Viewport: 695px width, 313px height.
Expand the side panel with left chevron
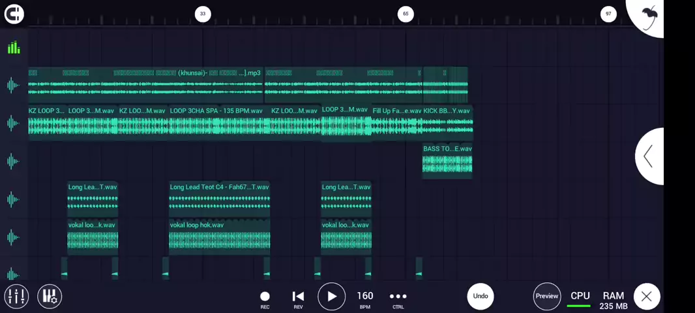point(649,156)
